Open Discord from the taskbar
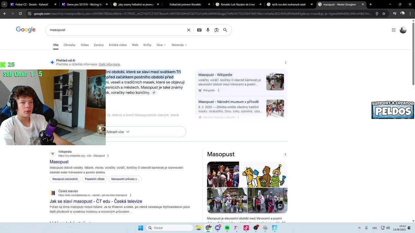415x233 pixels. [218, 228]
